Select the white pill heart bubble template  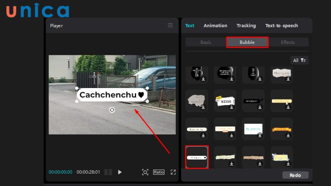pyautogui.click(x=197, y=157)
